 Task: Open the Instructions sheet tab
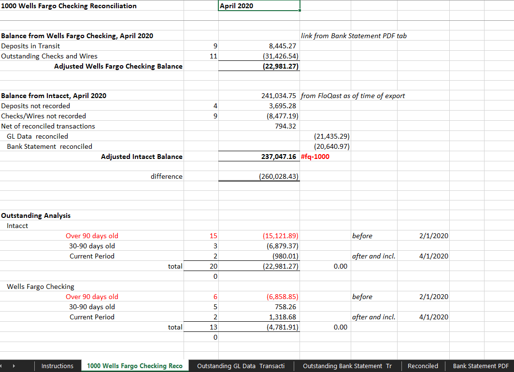[57, 366]
